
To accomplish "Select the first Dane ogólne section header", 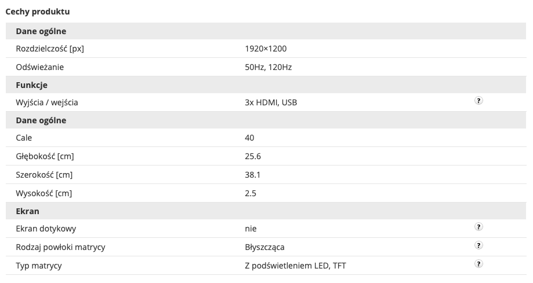I will point(266,31).
